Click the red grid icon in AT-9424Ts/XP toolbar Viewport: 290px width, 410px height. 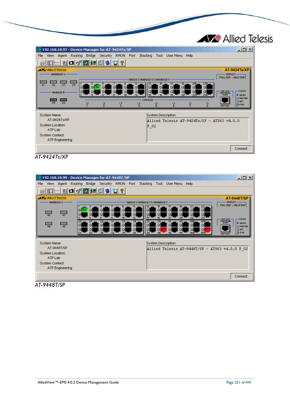[x=57, y=63]
